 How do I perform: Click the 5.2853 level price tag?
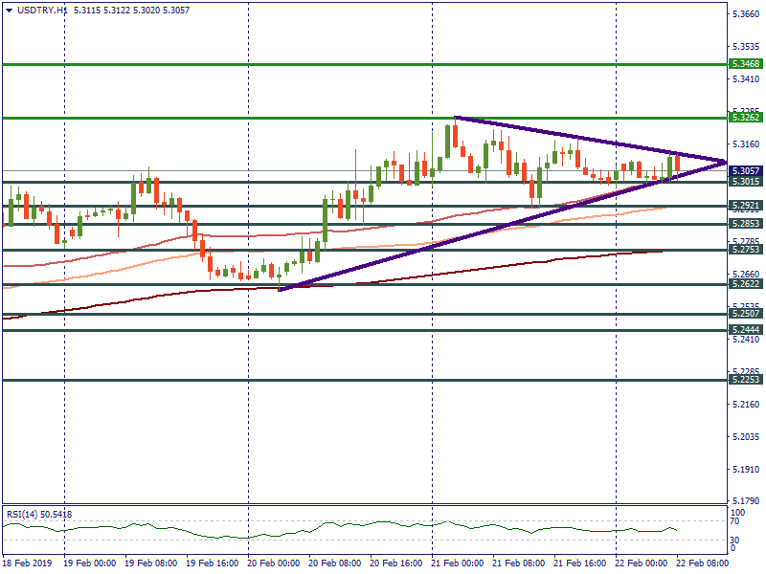[746, 225]
